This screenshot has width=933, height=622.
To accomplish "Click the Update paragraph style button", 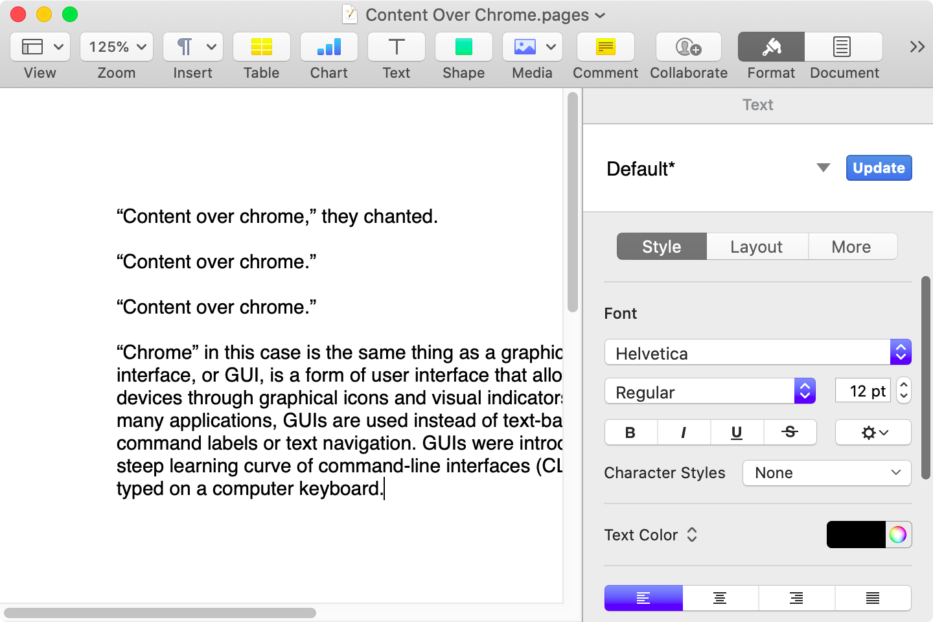I will pos(879,168).
